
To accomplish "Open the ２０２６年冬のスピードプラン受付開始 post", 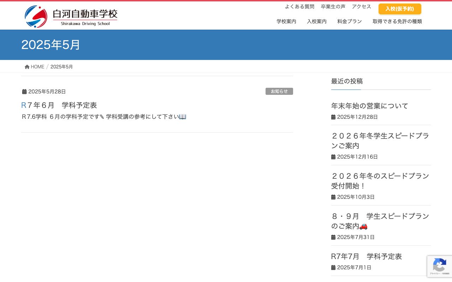I will coord(380,181).
